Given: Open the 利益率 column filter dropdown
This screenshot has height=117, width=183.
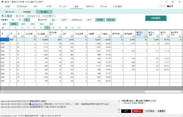Looking at the screenshot, I should click(109, 36).
